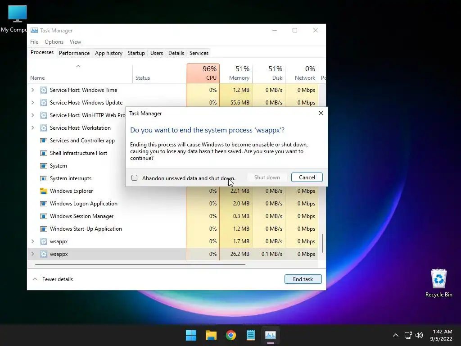Click the gear icon of the 26.2 MB wsappx row
Screen dimensions: 461x346
point(44,254)
